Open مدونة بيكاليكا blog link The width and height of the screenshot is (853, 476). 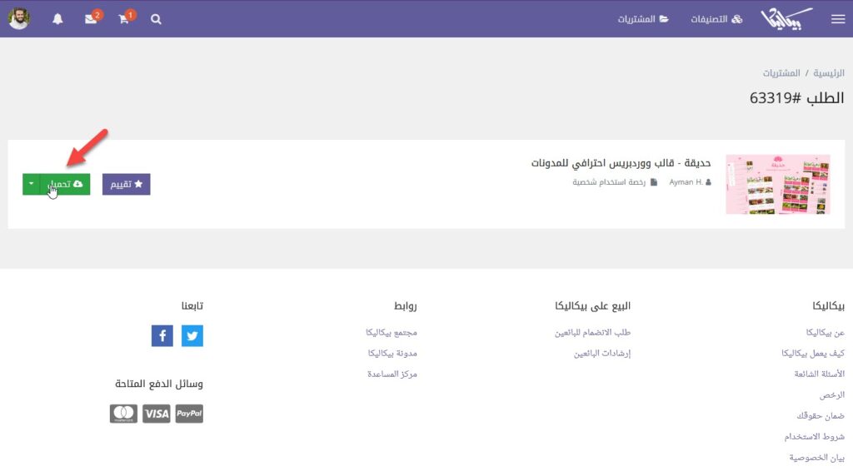pyautogui.click(x=392, y=353)
